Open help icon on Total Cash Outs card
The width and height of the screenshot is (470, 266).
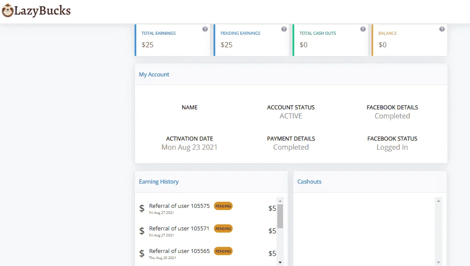[x=363, y=29]
